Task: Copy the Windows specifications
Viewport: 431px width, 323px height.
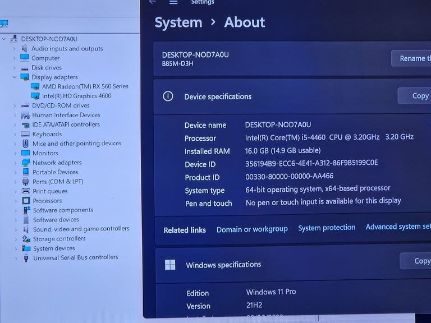Action: click(415, 261)
